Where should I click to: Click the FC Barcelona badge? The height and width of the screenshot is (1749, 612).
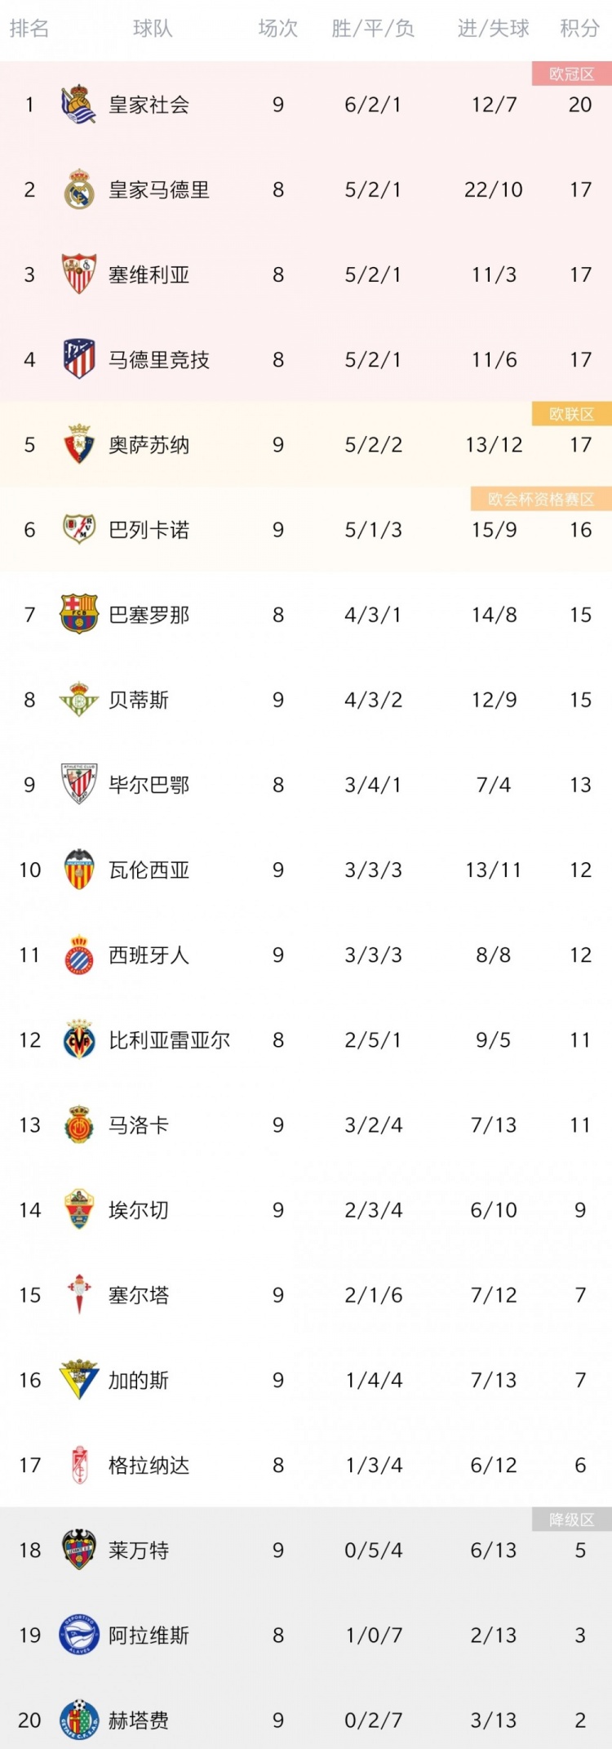[x=79, y=614]
